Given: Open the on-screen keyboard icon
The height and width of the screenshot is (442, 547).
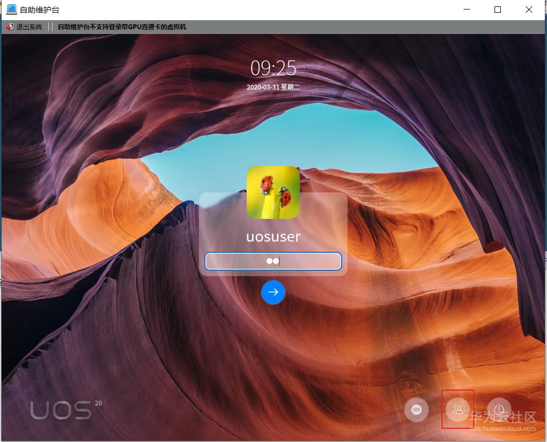Looking at the screenshot, I should (416, 410).
